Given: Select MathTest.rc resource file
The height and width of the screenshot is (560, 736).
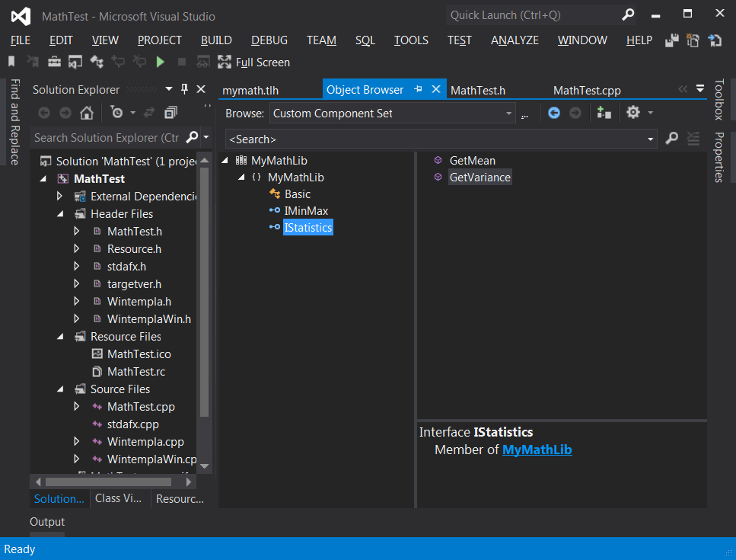Looking at the screenshot, I should click(136, 372).
